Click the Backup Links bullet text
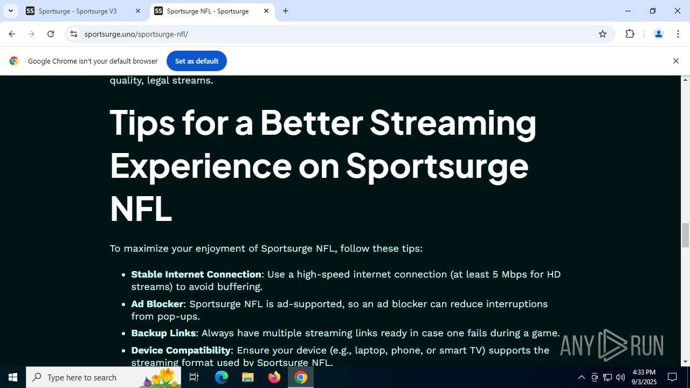 click(x=346, y=333)
